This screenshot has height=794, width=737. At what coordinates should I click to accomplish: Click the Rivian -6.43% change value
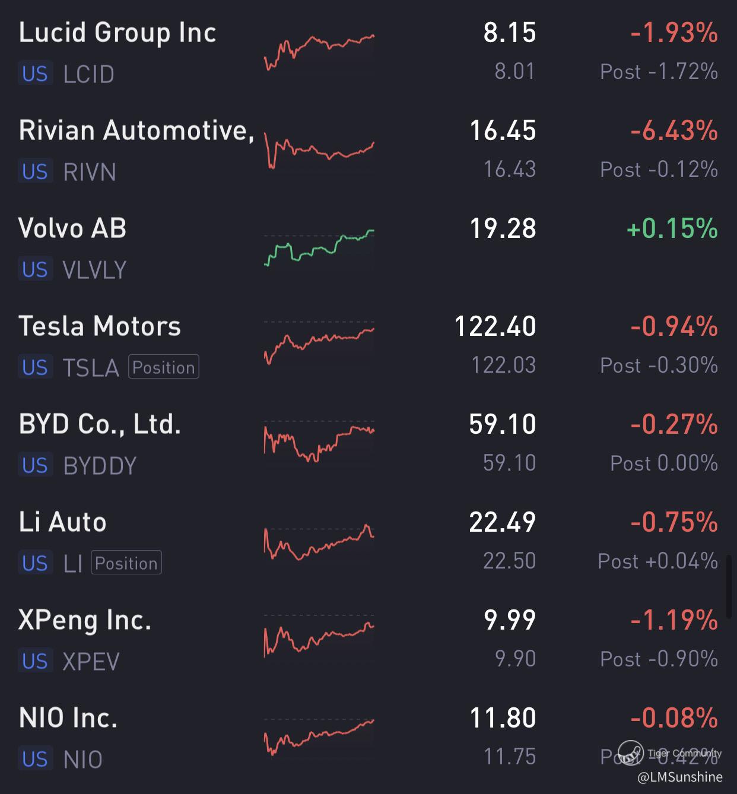point(674,131)
